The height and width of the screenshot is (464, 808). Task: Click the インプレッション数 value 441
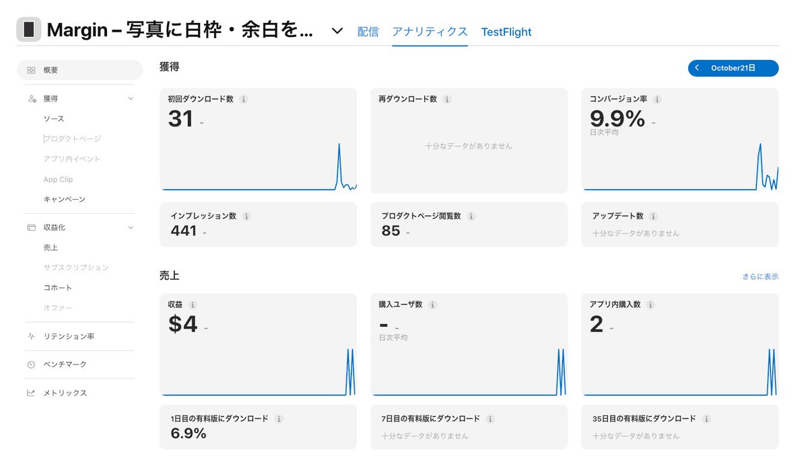click(184, 231)
